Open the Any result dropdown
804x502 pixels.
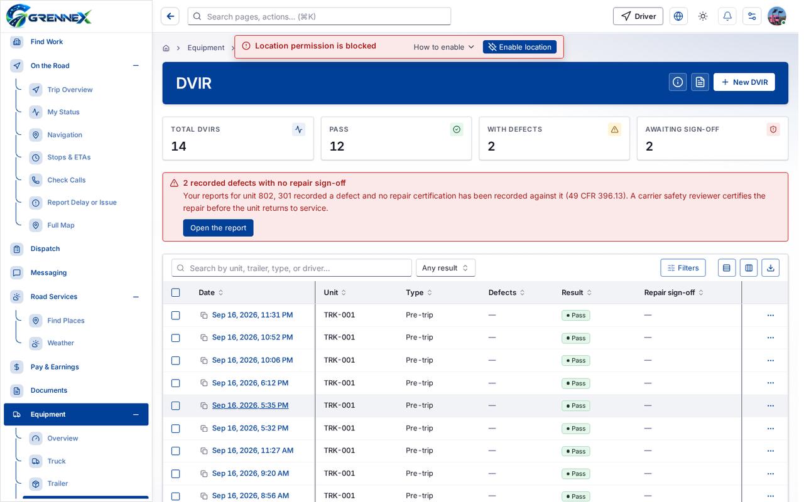click(445, 268)
